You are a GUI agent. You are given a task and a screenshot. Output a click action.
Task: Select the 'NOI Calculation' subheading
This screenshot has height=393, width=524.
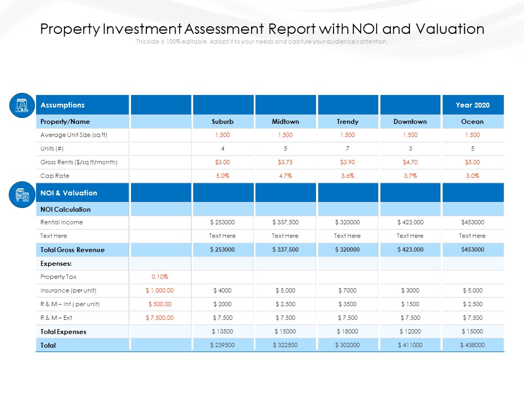pos(65,210)
